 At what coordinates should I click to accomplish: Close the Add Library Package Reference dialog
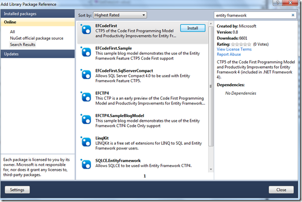281,190
